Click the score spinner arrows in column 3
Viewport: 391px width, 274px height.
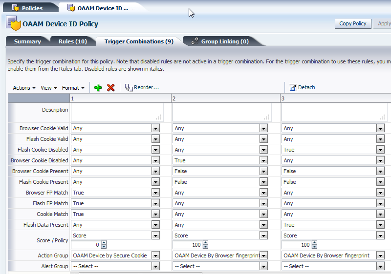point(314,245)
